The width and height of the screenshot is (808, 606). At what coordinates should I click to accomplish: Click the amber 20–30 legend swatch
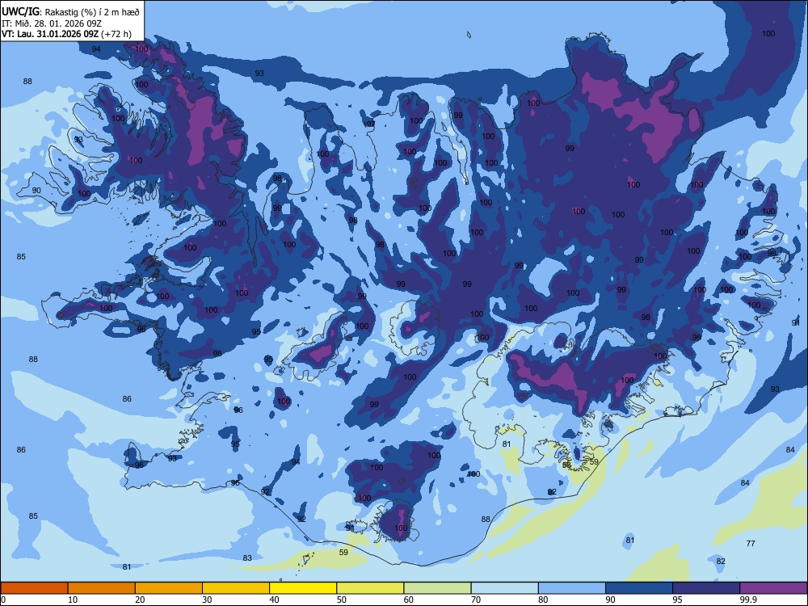(169, 588)
